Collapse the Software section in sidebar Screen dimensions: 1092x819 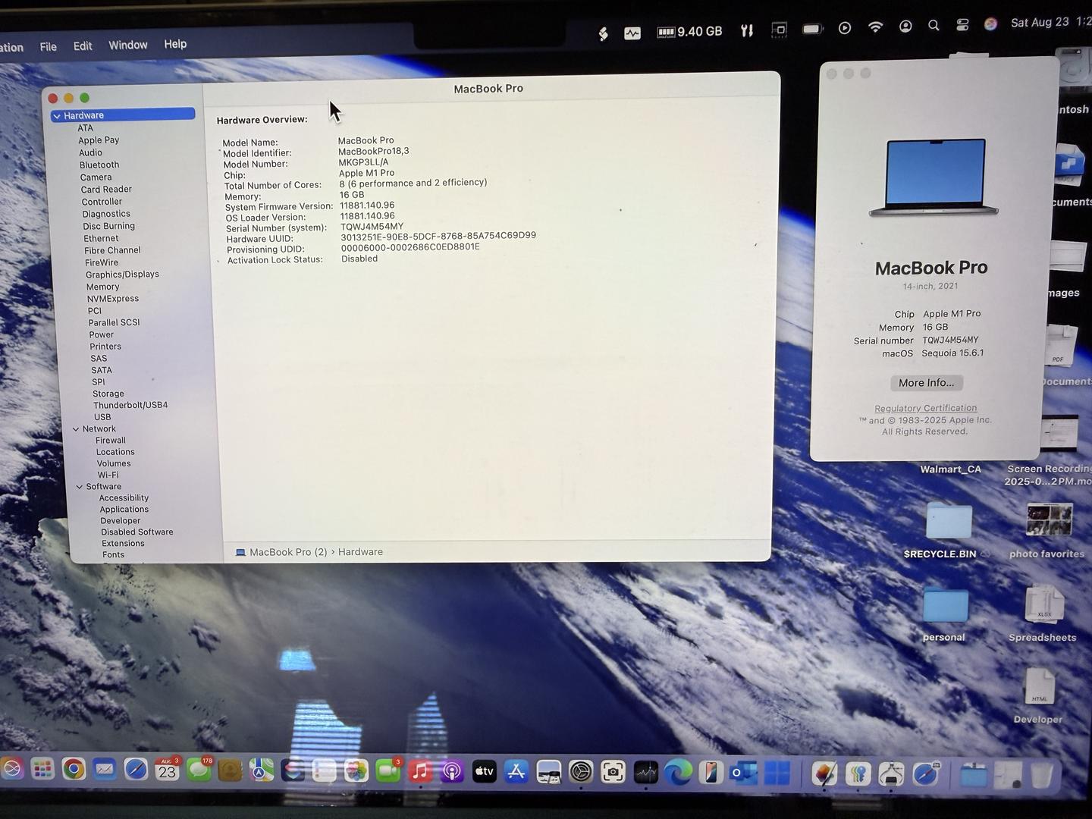coord(80,487)
